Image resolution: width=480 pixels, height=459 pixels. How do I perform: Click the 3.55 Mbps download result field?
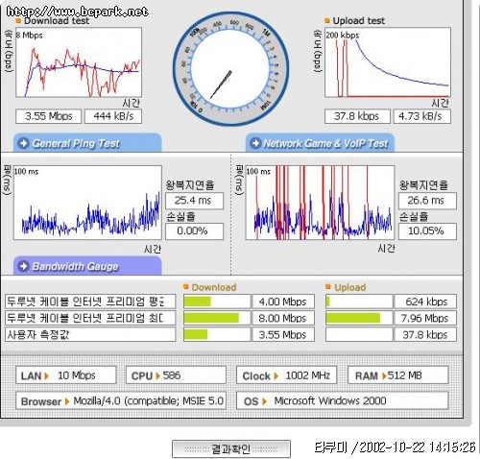click(x=49, y=116)
